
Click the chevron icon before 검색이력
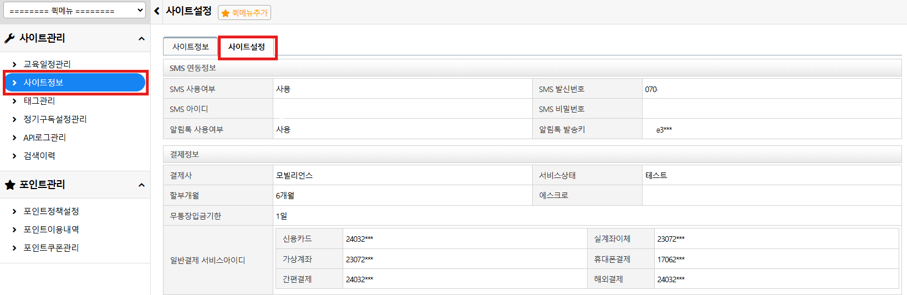[14, 156]
